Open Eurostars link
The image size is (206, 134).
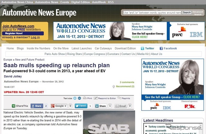click(x=113, y=54)
